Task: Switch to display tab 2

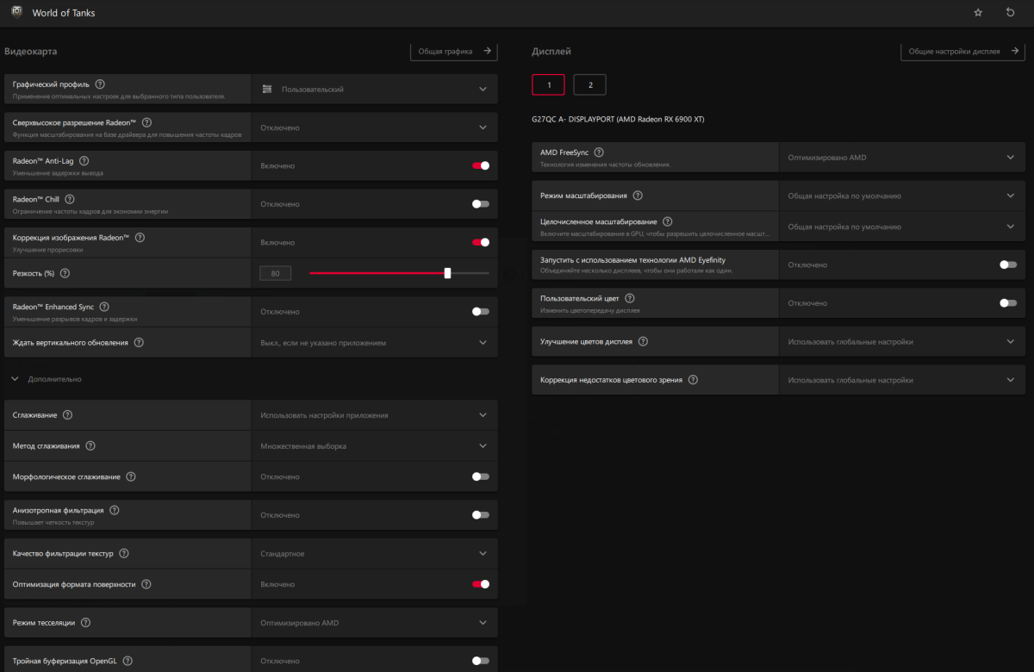Action: click(x=589, y=84)
